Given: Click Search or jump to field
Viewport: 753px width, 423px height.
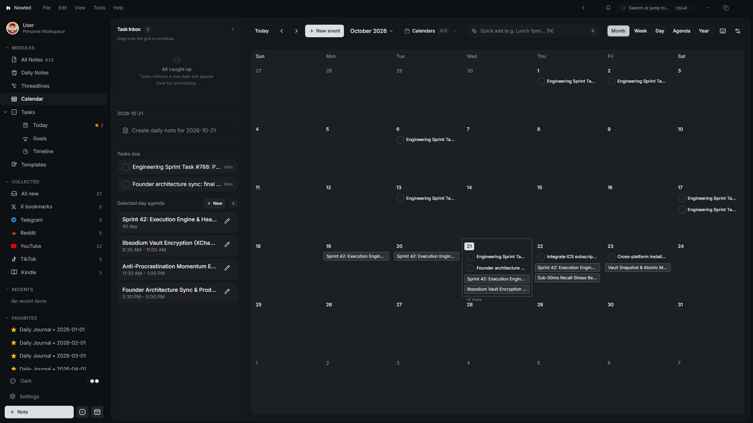Looking at the screenshot, I should pos(655,8).
